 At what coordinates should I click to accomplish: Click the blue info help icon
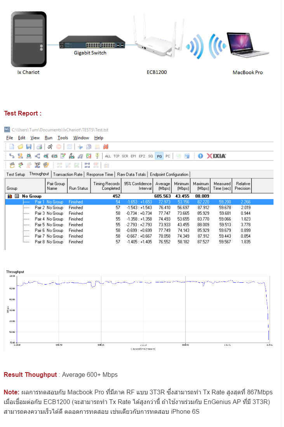pos(200,156)
